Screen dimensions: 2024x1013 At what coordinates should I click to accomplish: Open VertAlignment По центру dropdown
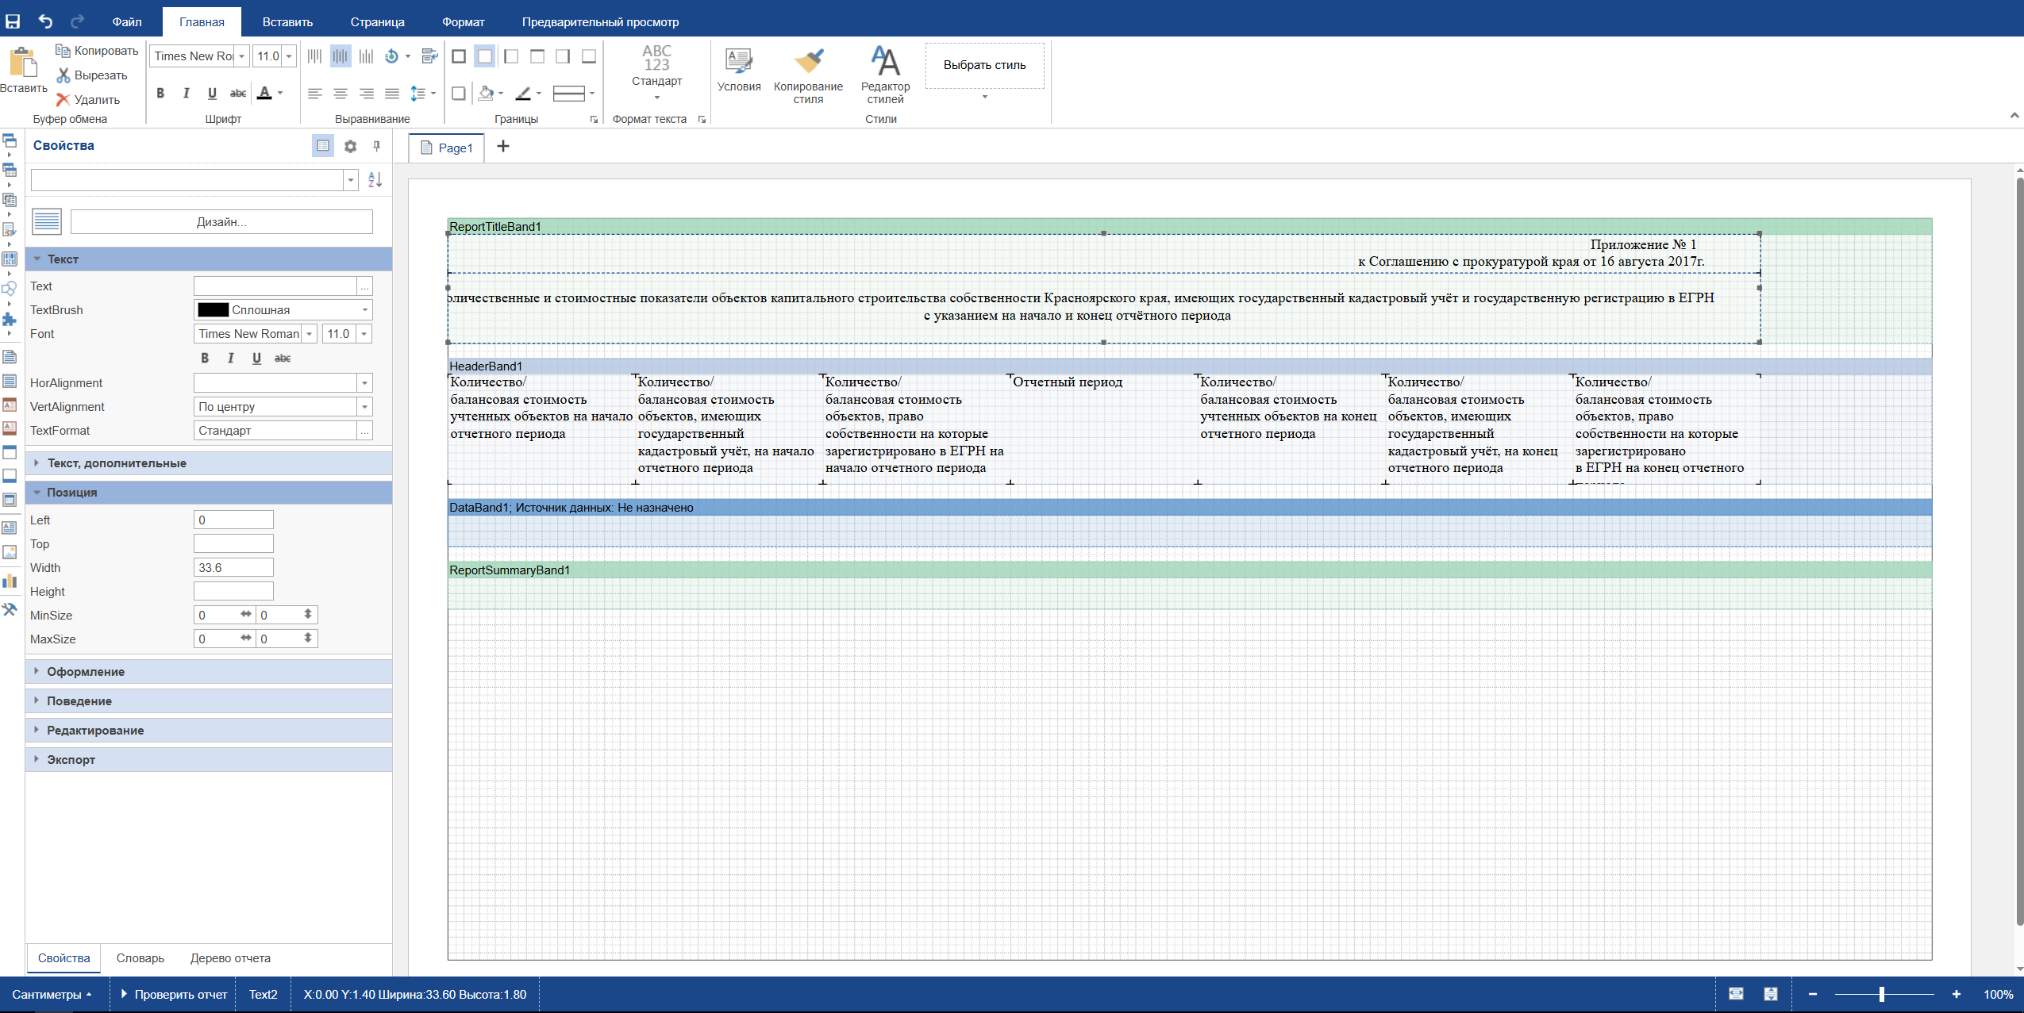tap(364, 407)
